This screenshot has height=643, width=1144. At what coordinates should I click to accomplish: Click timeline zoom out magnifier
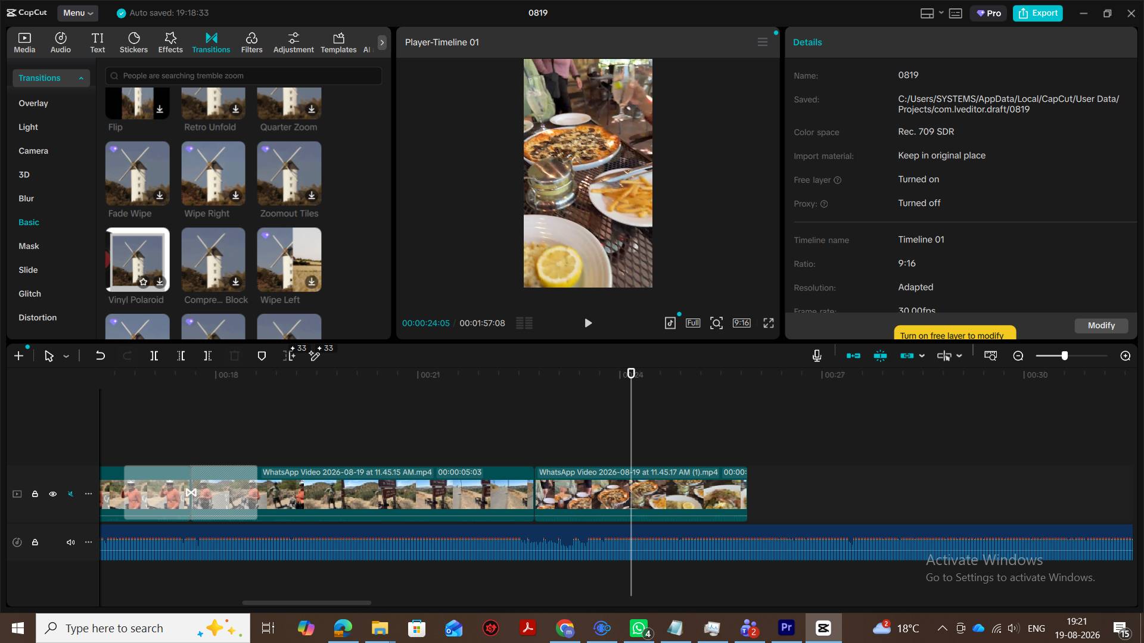click(x=1018, y=356)
